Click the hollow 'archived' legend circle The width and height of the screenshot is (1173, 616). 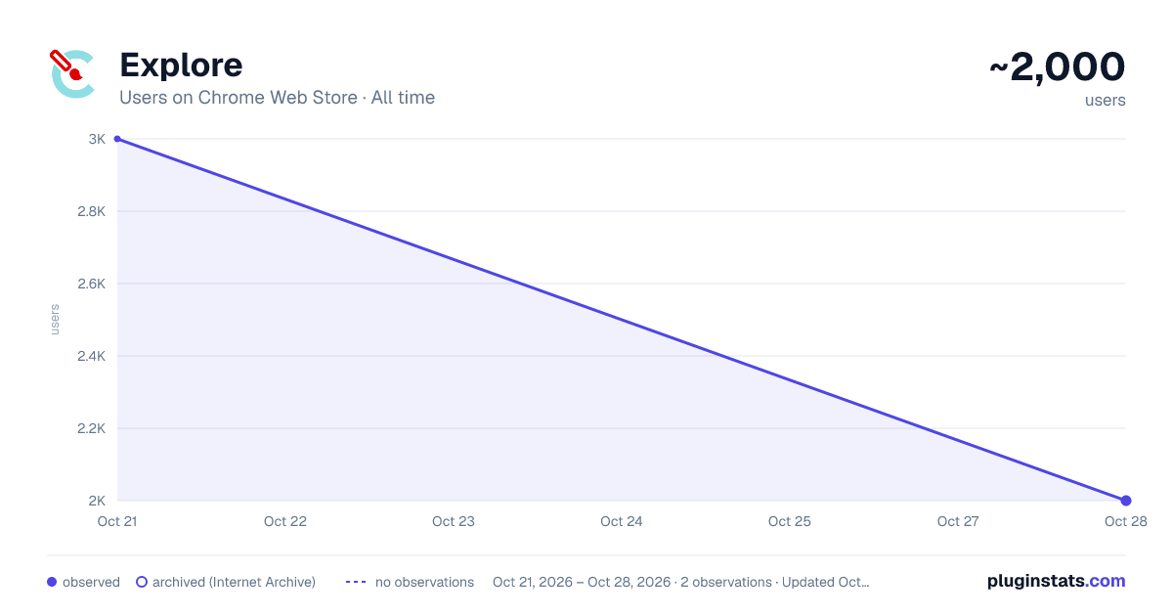pos(141,582)
